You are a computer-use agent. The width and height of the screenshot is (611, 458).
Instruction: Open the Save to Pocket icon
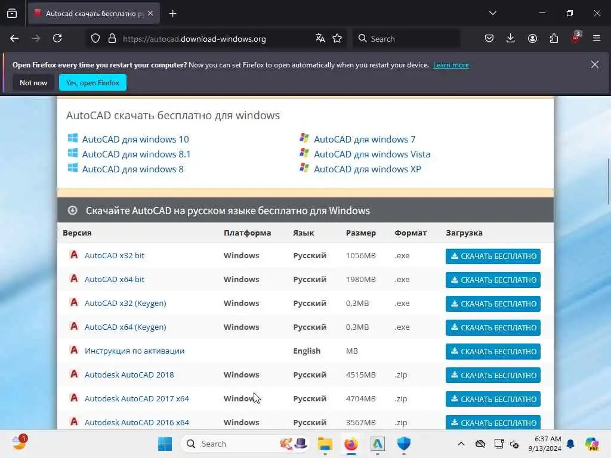(489, 38)
